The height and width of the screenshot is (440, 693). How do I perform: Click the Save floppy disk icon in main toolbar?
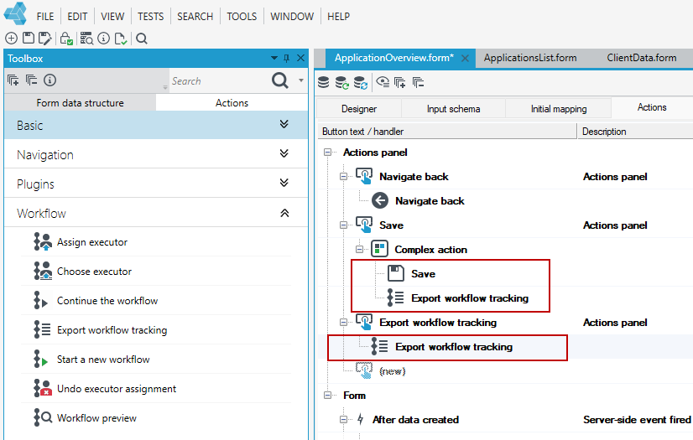tap(29, 39)
